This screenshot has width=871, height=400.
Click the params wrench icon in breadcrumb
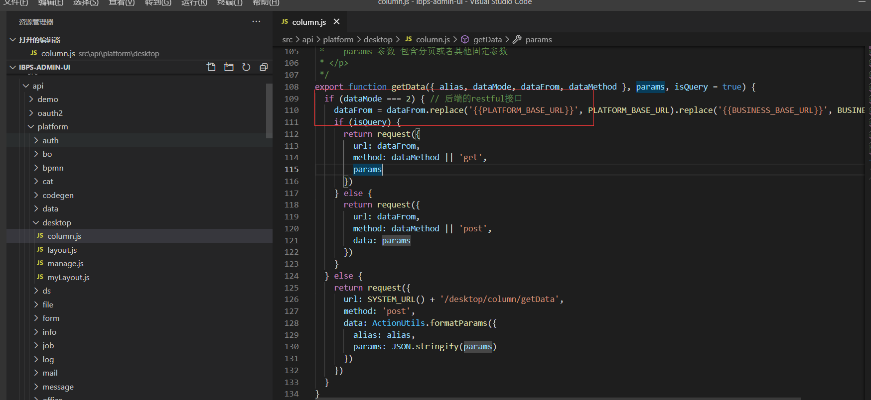[517, 39]
